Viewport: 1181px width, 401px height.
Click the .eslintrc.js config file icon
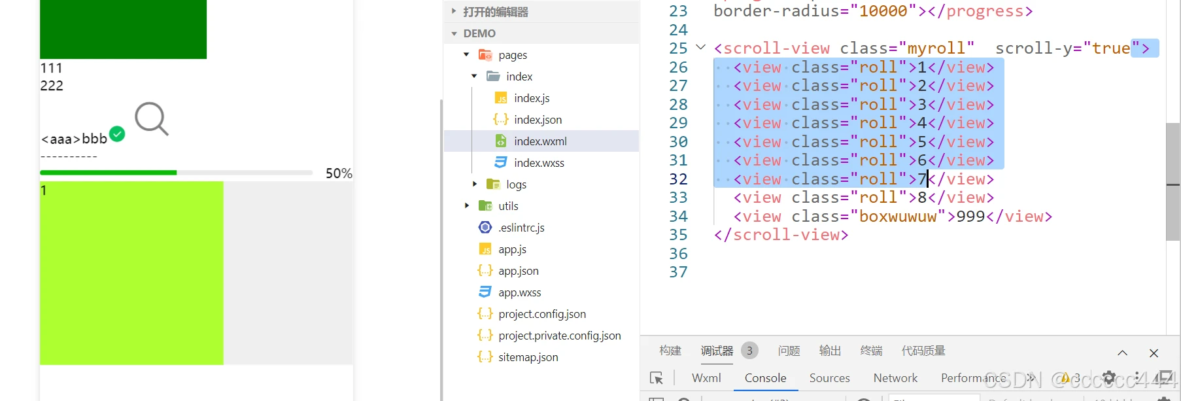coord(485,228)
